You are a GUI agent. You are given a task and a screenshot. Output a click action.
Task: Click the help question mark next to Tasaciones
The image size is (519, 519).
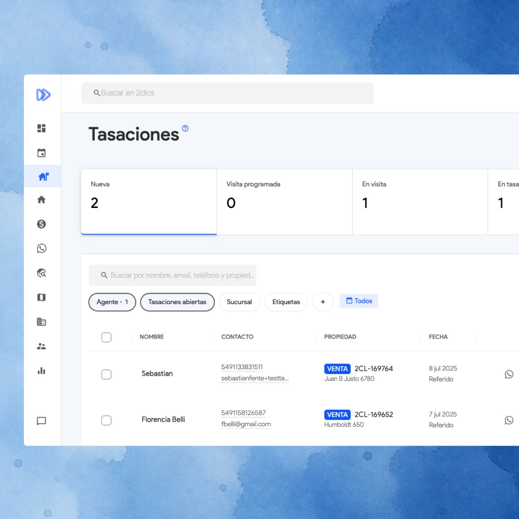pos(185,128)
